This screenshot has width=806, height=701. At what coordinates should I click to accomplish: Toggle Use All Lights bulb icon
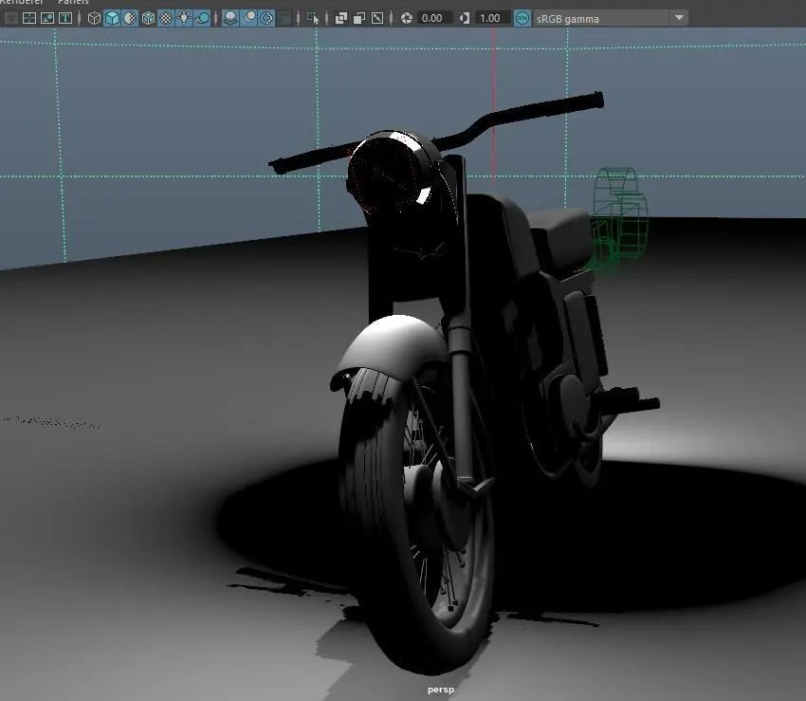click(x=184, y=19)
